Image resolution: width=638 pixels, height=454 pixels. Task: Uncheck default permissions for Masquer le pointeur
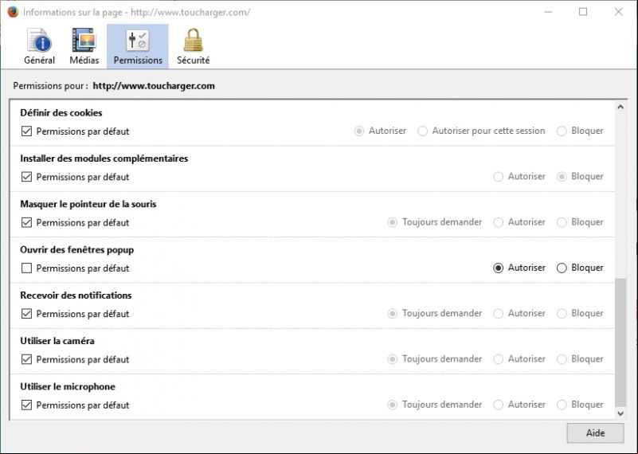tap(26, 222)
